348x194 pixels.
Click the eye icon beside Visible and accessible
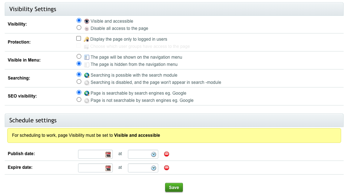tap(87, 21)
